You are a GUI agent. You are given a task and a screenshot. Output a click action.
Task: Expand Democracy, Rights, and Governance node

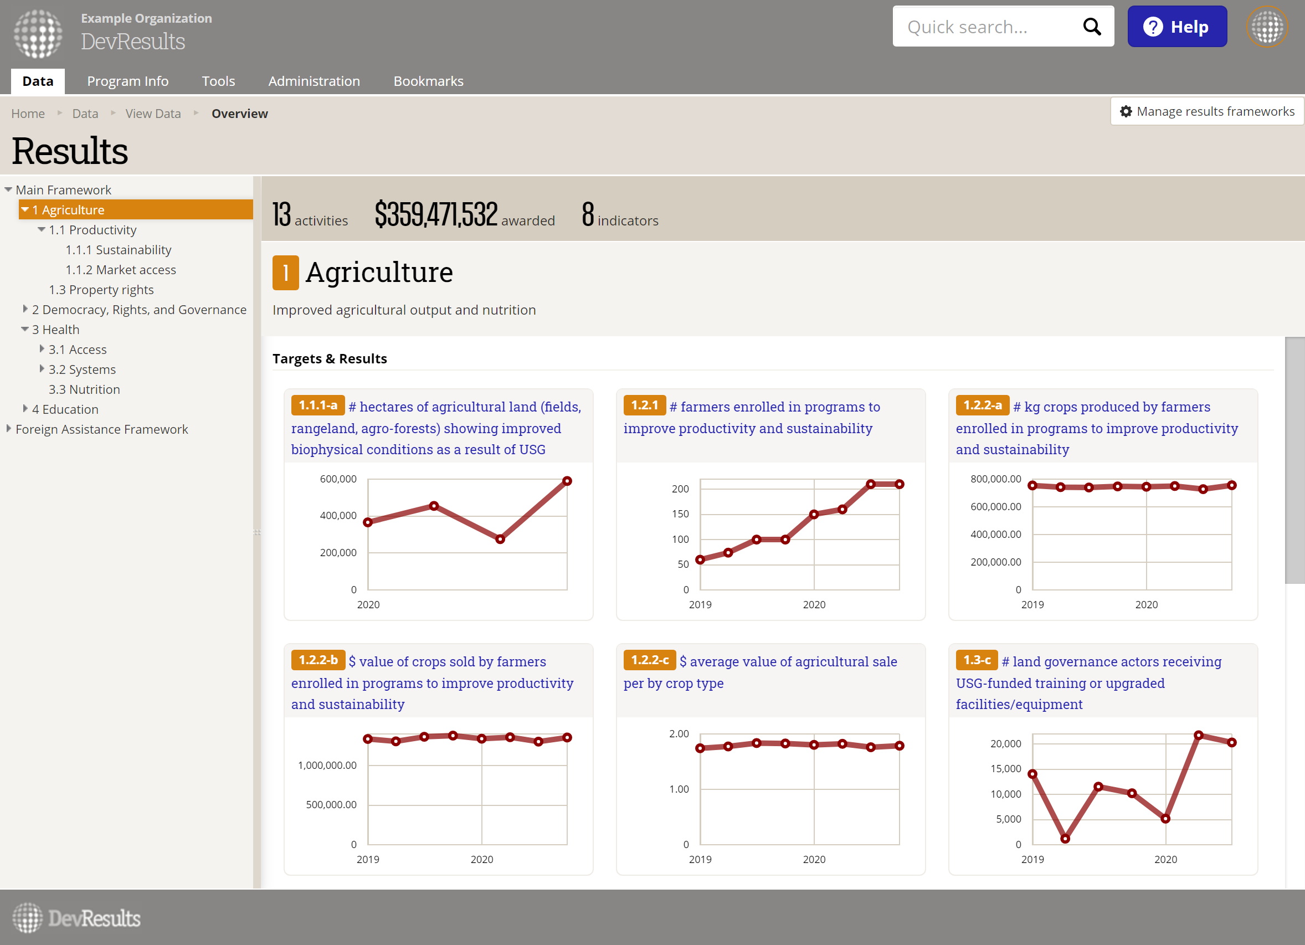coord(25,309)
